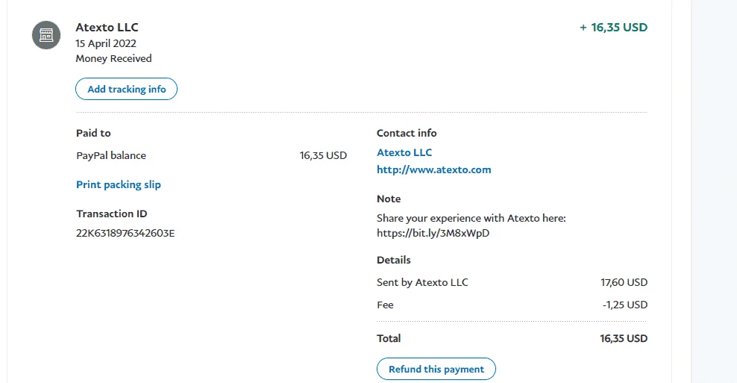Select the transaction ID 22K6318976342603E
This screenshot has width=737, height=383.
(125, 234)
